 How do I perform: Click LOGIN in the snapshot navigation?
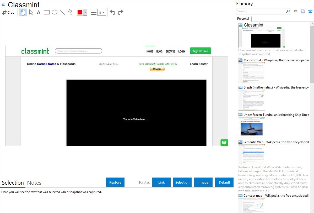point(182,51)
